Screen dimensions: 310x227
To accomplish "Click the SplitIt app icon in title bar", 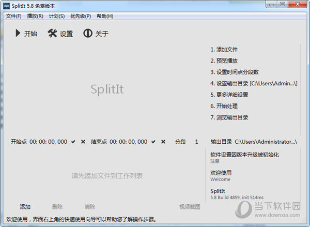I will 6,6.
